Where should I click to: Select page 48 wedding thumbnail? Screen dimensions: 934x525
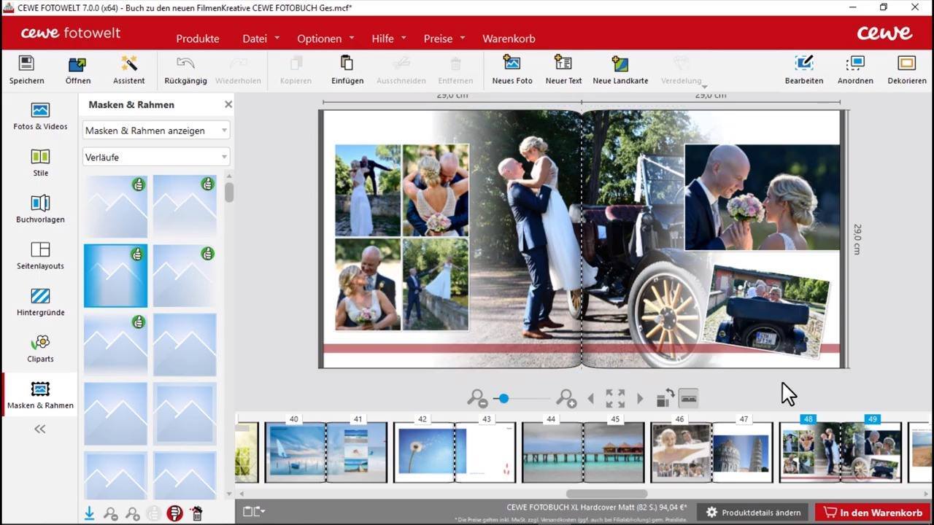point(810,452)
